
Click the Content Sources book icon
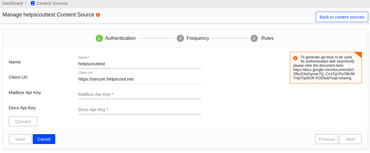tap(33, 3)
